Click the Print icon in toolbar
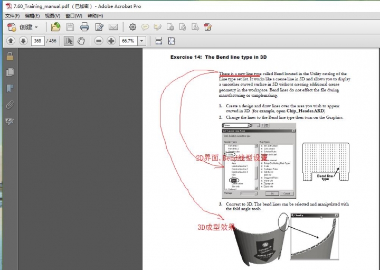Image resolution: width=380 pixels, height=270 pixels. tap(84, 27)
